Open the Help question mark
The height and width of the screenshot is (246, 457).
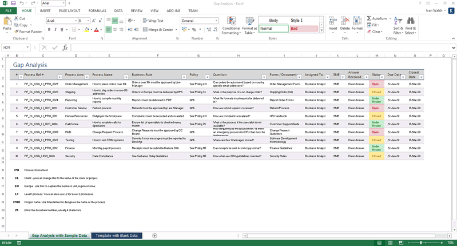(x=420, y=3)
